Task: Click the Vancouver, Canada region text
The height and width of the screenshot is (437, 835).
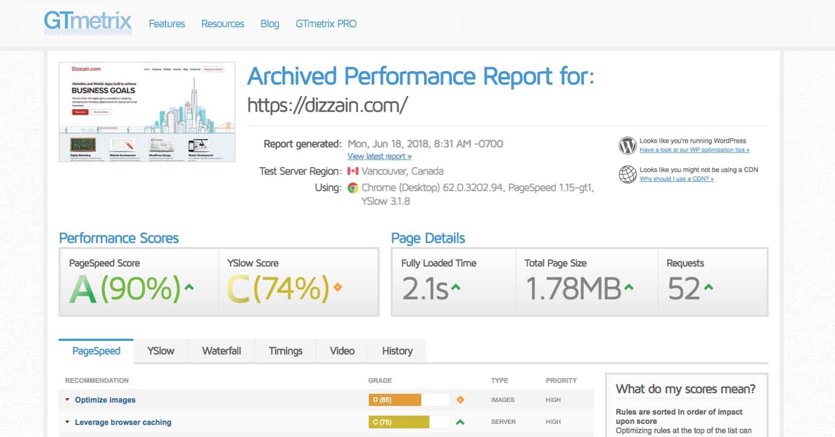Action: tap(402, 171)
